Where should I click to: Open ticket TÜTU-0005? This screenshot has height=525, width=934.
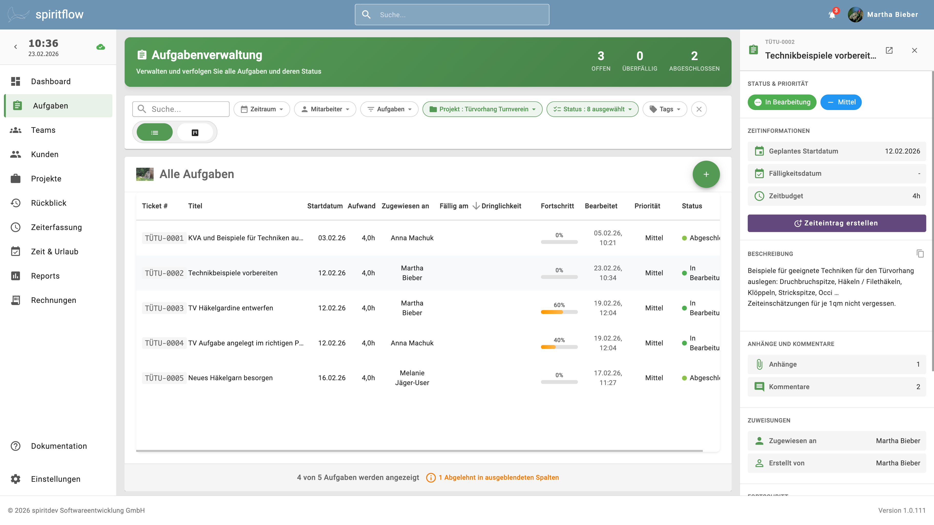point(164,378)
